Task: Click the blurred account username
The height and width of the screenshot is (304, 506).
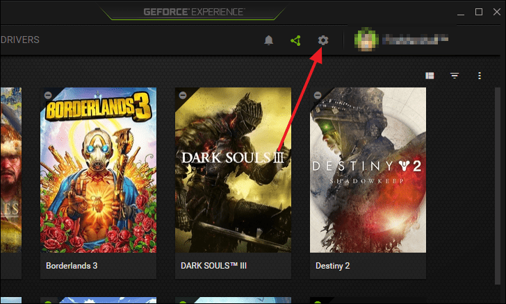Action: point(416,40)
